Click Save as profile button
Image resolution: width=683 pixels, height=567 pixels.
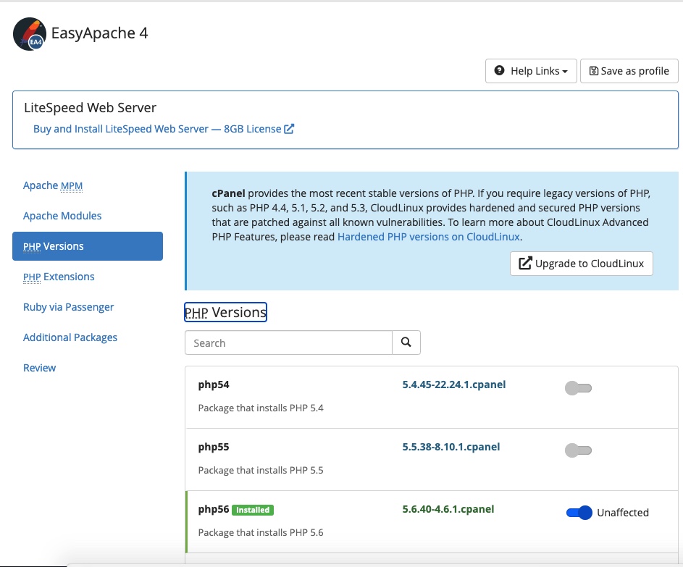click(x=629, y=71)
